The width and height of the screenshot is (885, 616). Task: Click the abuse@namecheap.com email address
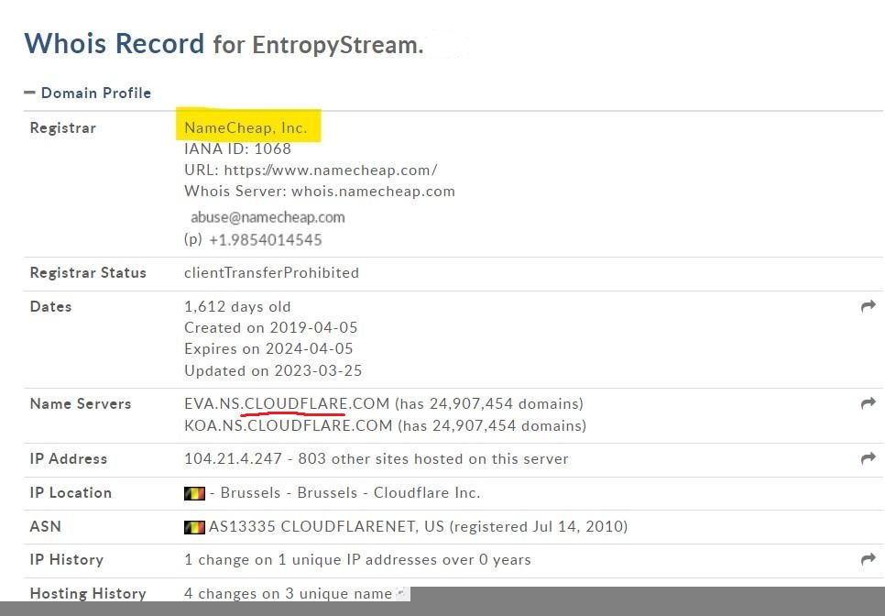[267, 217]
